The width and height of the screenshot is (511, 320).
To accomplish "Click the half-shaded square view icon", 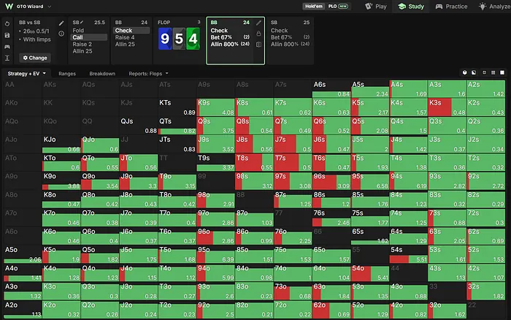I will click(x=474, y=72).
